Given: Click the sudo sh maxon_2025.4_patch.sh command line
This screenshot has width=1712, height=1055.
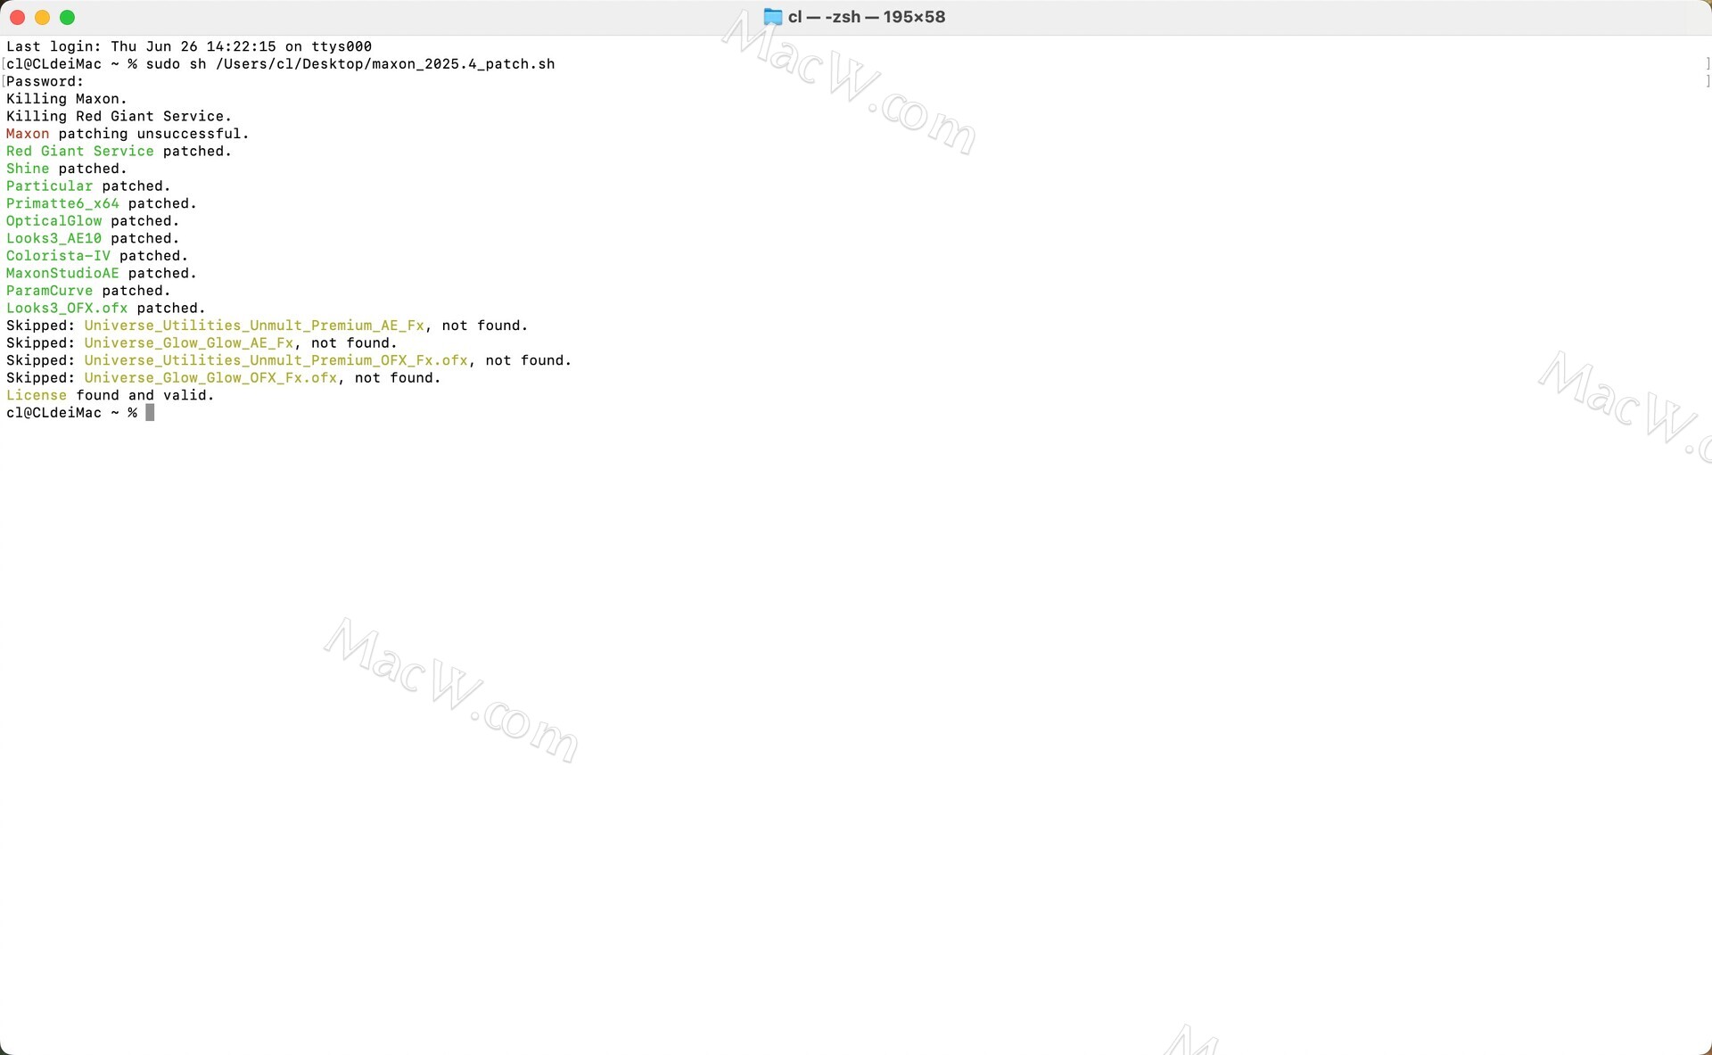Looking at the screenshot, I should pyautogui.click(x=281, y=64).
